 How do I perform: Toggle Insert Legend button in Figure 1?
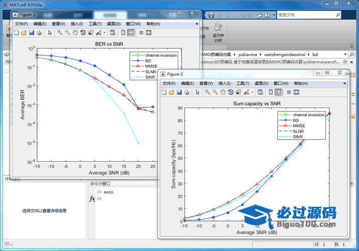tap(131, 33)
